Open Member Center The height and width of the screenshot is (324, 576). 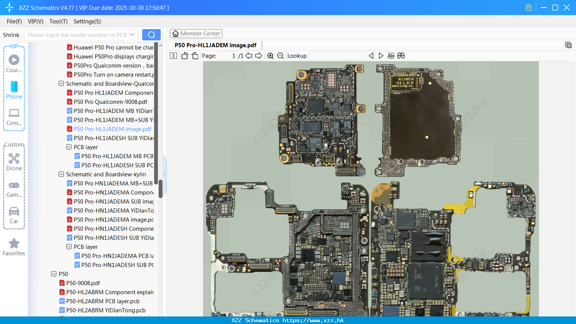(x=196, y=34)
